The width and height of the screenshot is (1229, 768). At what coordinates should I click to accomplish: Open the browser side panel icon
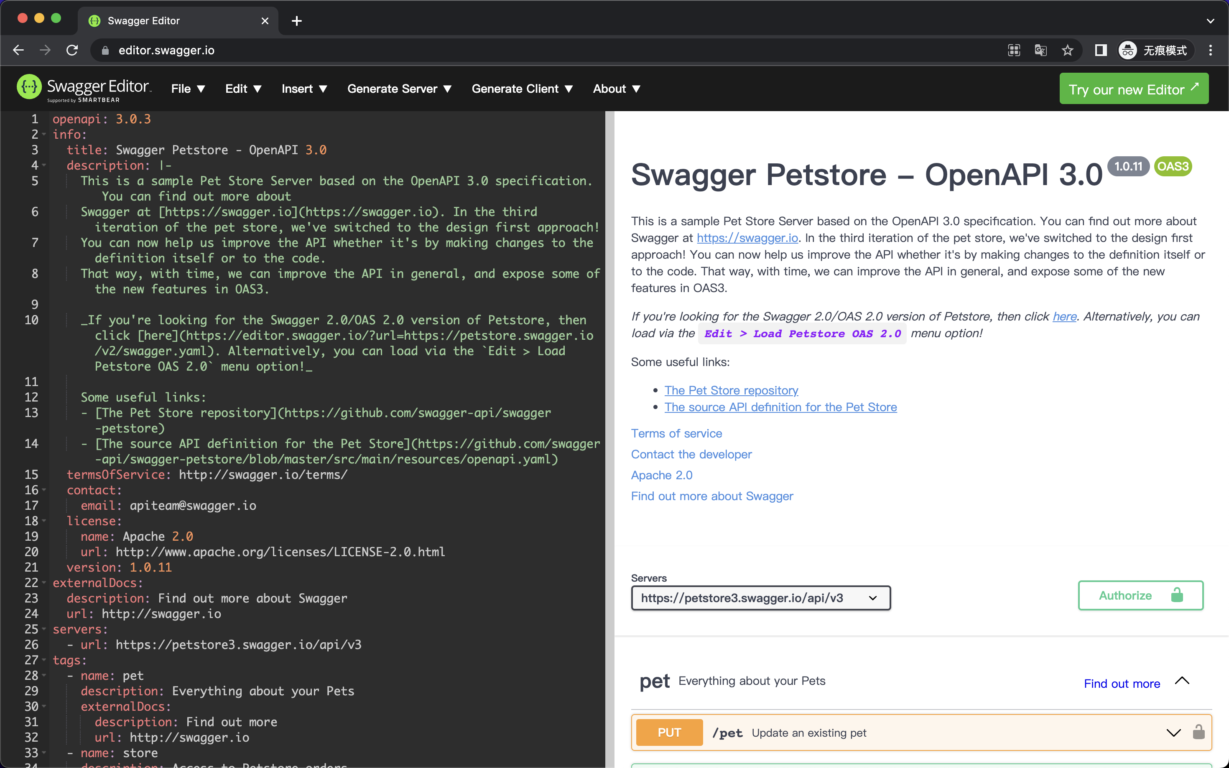pos(1101,50)
